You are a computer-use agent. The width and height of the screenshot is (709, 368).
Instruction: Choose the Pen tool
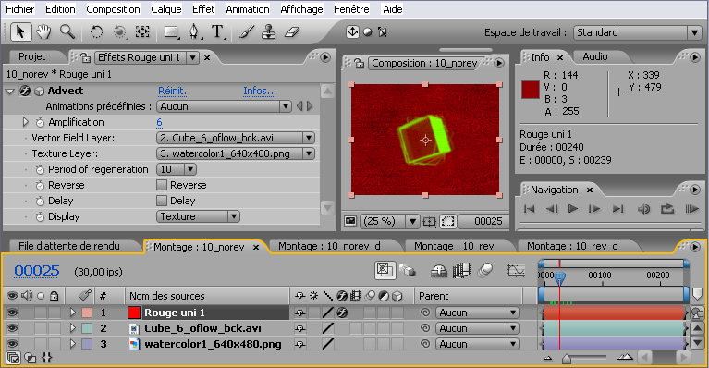click(x=194, y=31)
